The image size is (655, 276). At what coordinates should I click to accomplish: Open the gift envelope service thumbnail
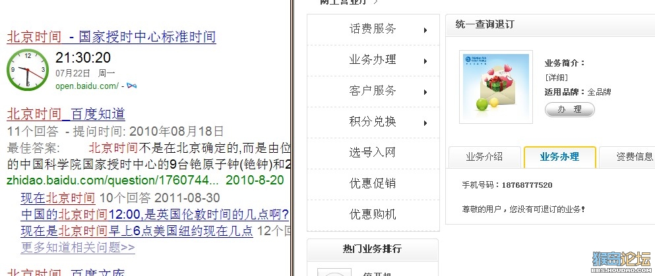pos(496,87)
